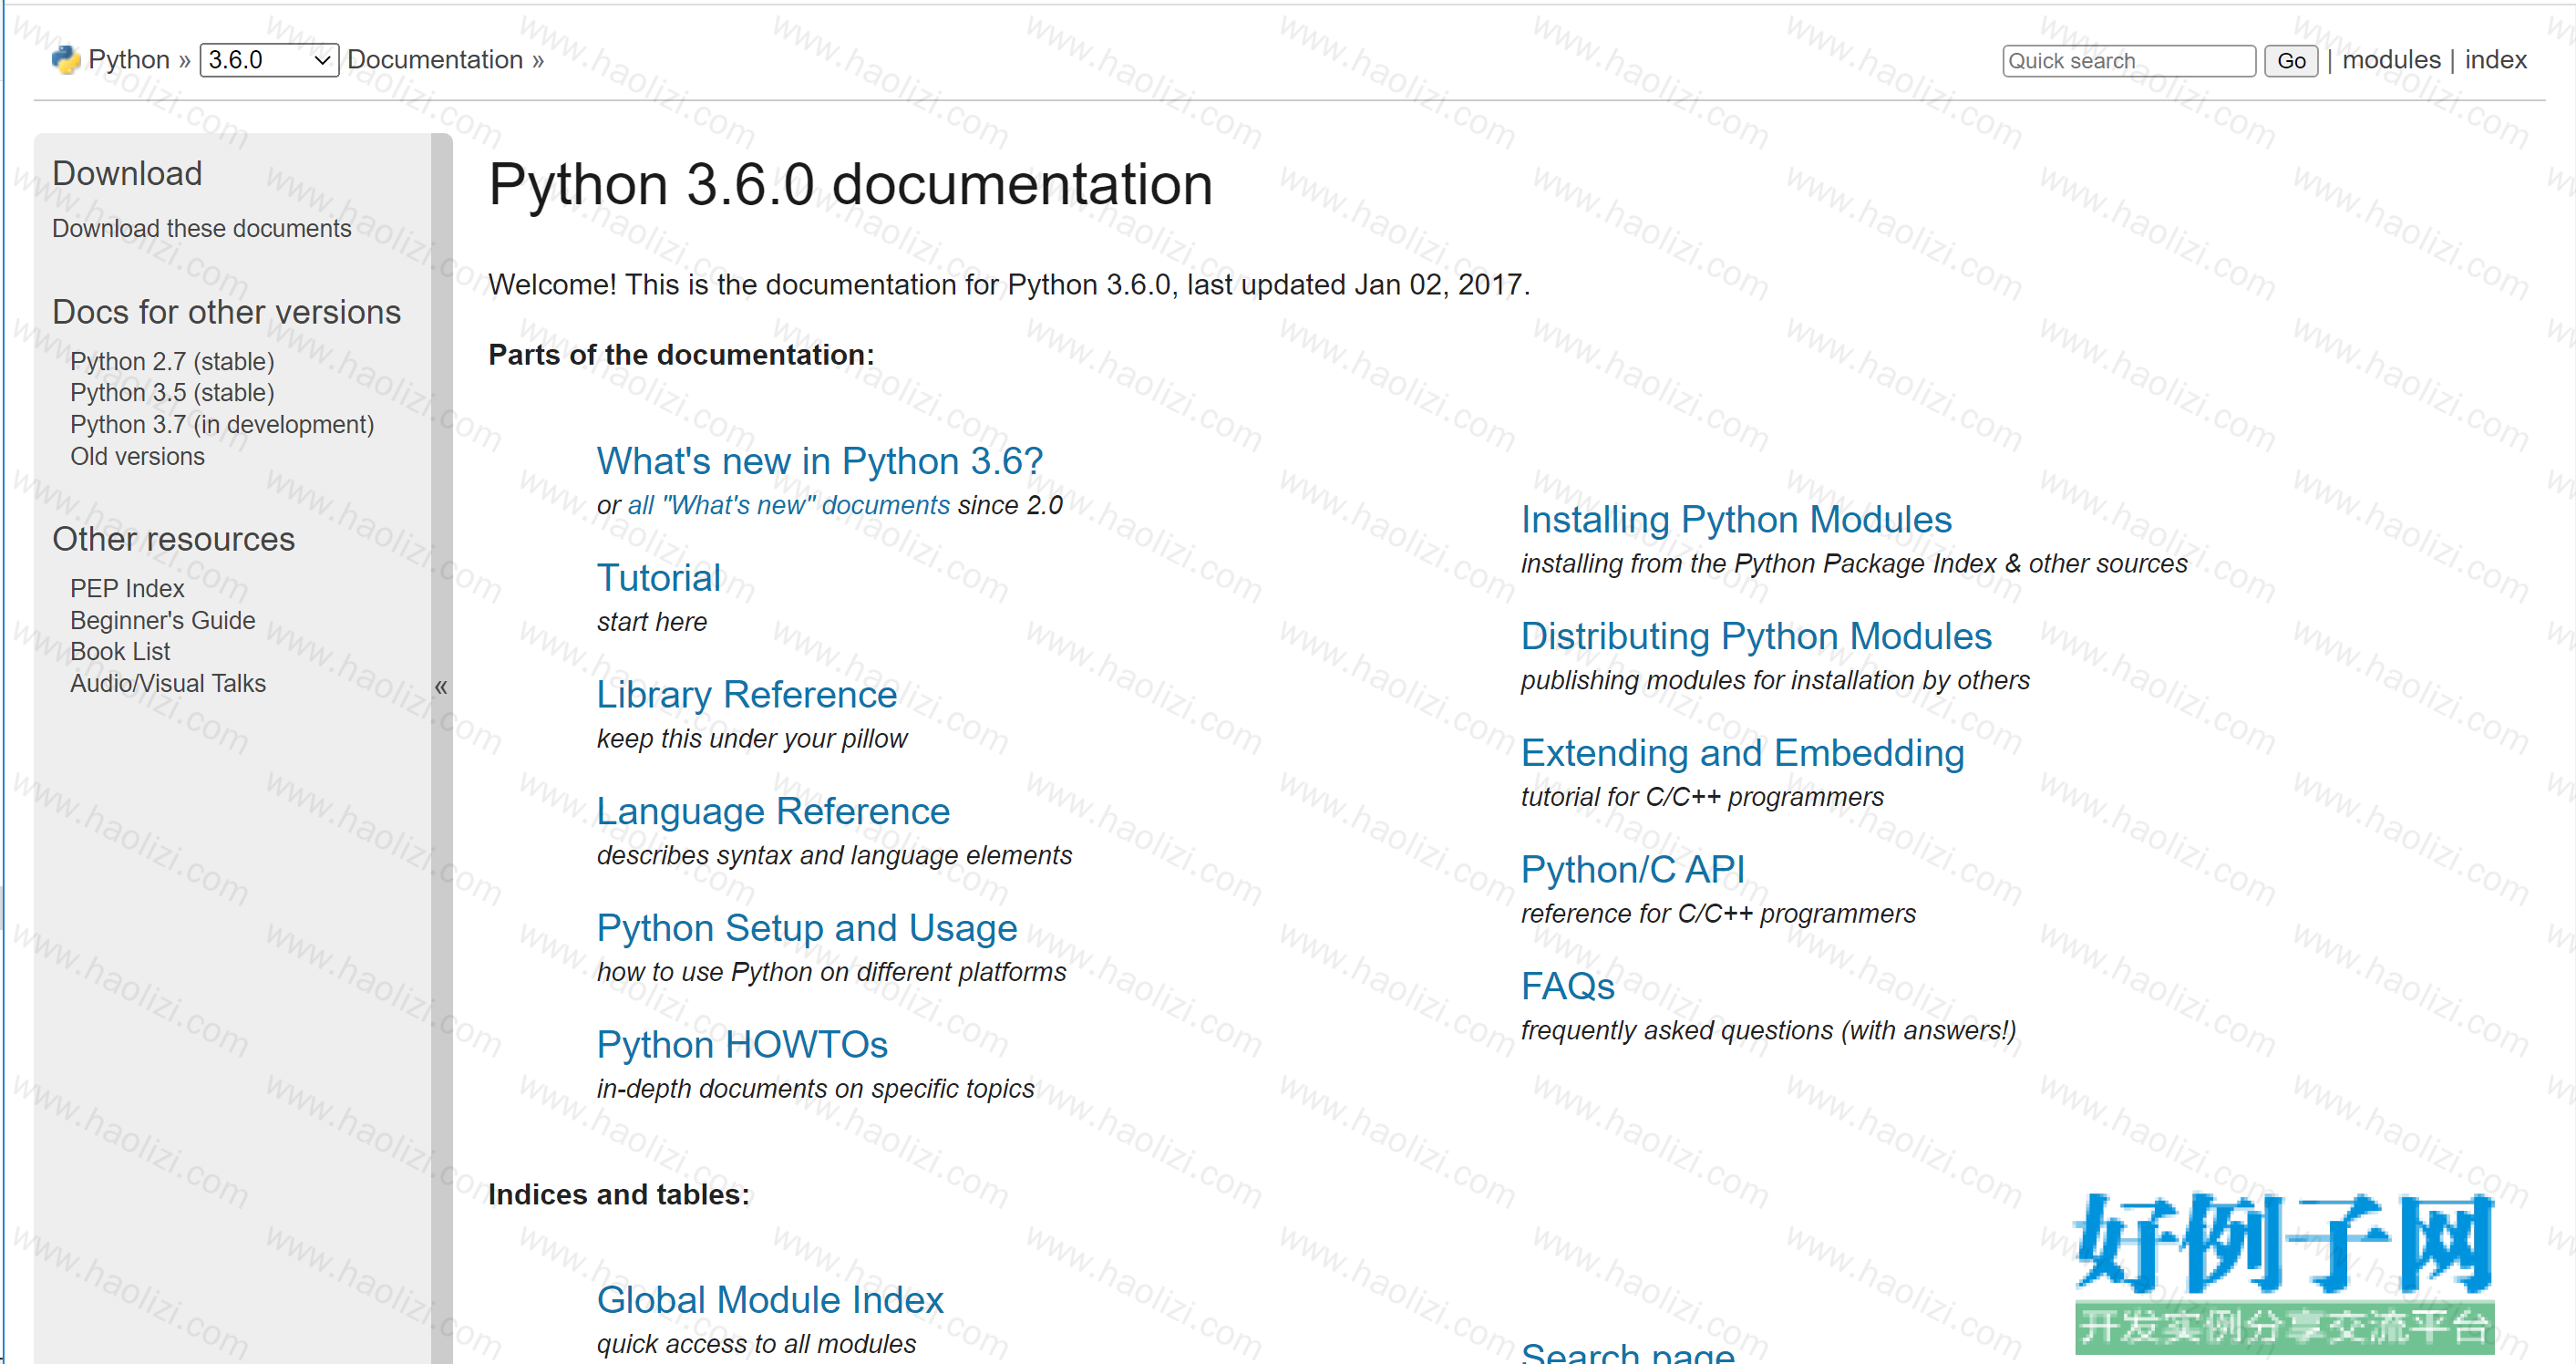Click the Python breadcrumb link
2576x1364 pixels.
(129, 60)
